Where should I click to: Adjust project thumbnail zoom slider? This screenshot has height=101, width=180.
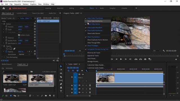click(x=22, y=96)
